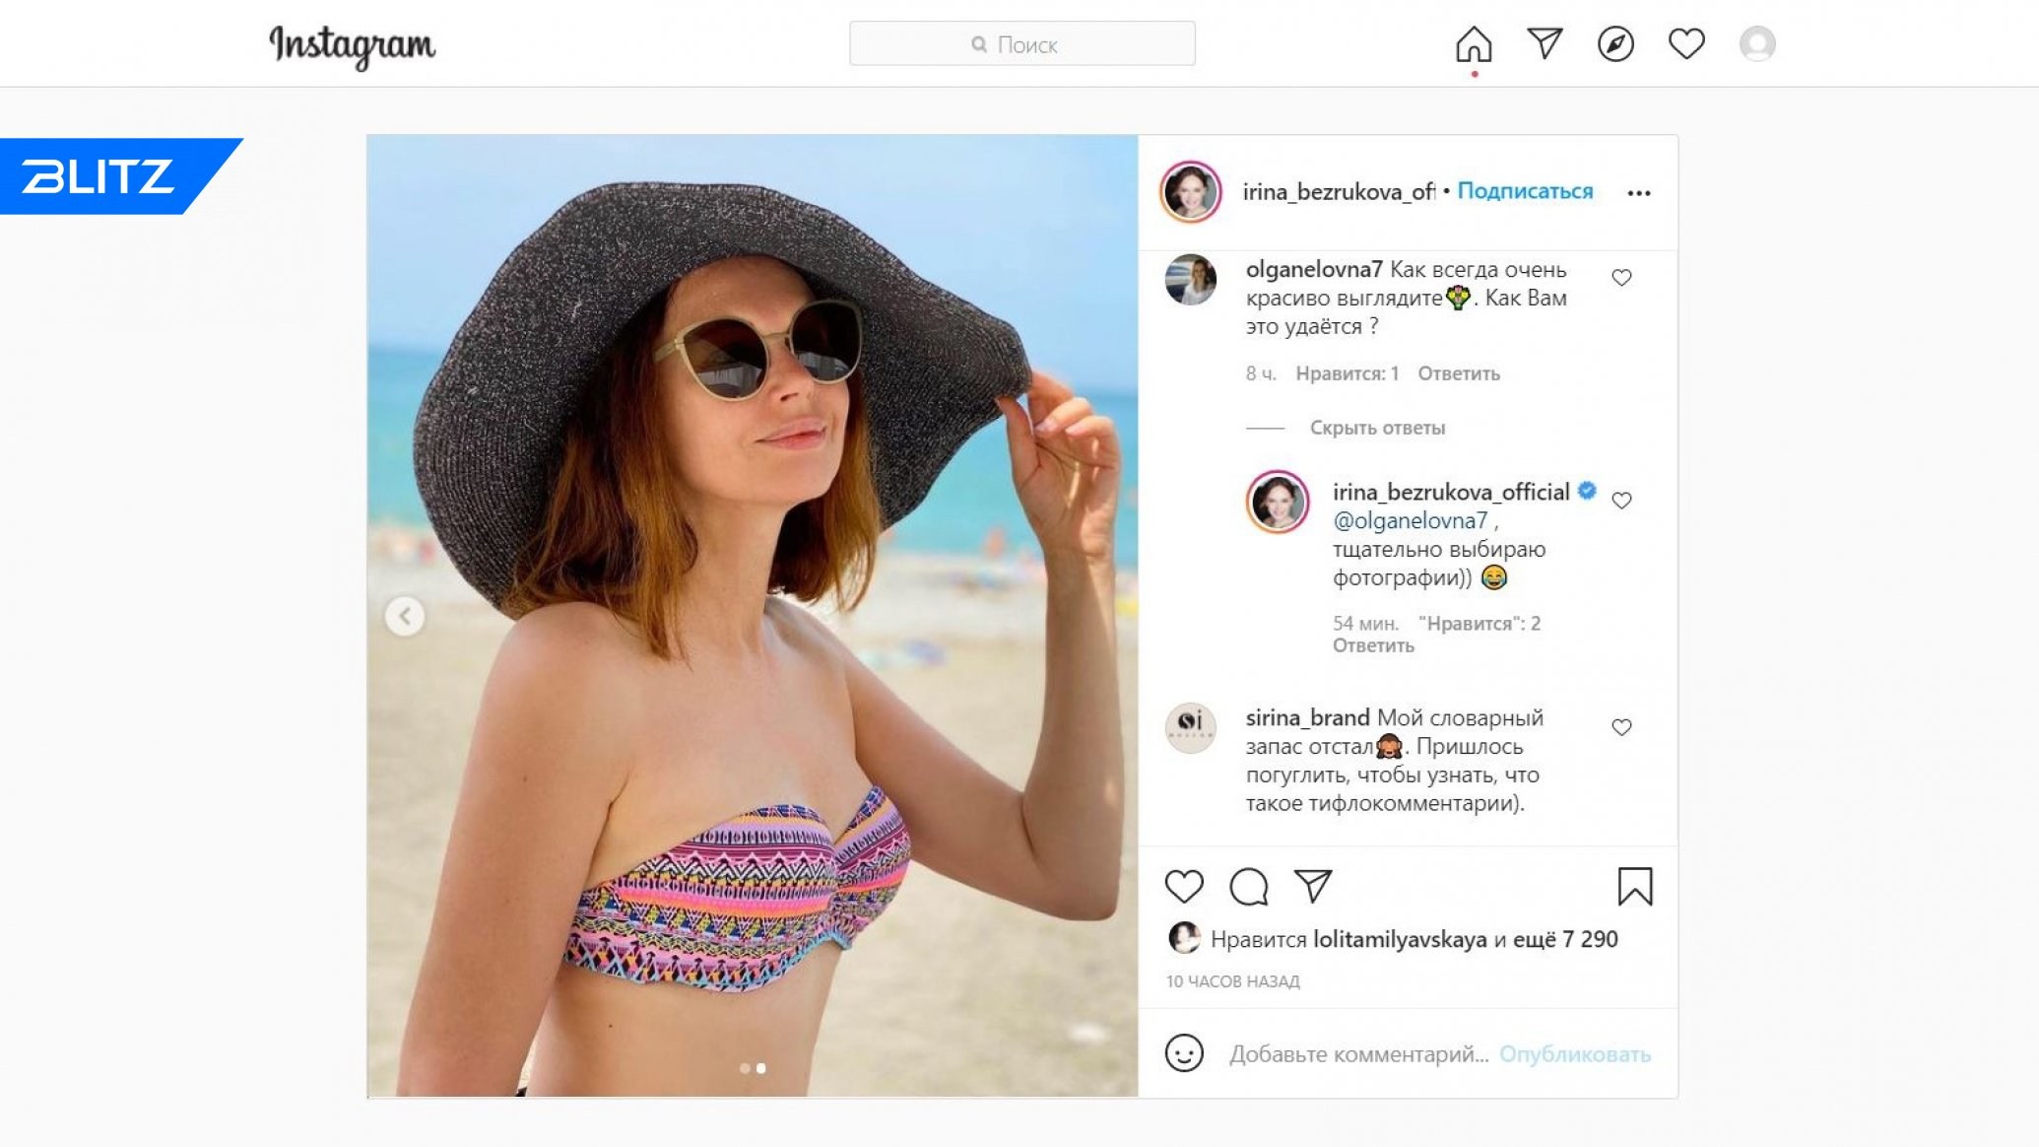Viewport: 2039px width, 1147px height.
Task: Like the post with large heart icon
Action: click(x=1184, y=887)
